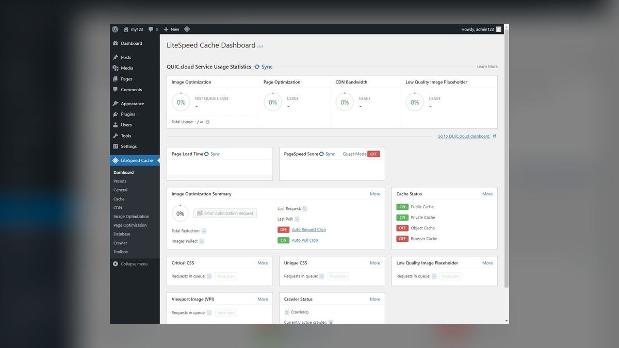
Task: Open the CDN submenu
Action: coord(118,207)
